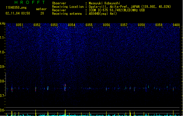
Task: Click the 0357 time marker
Action: 124,25
